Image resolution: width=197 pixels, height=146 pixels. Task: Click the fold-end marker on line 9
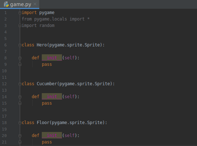point(20,64)
